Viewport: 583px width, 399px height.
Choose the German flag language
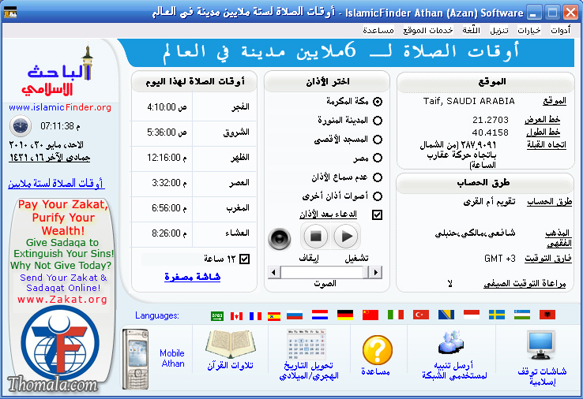coord(345,315)
